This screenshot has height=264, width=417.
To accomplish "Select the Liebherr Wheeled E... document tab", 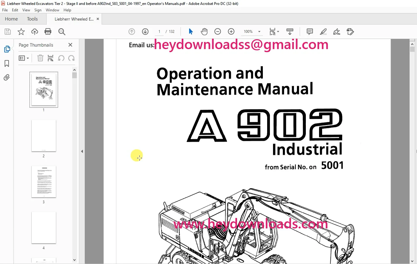I will [x=74, y=19].
